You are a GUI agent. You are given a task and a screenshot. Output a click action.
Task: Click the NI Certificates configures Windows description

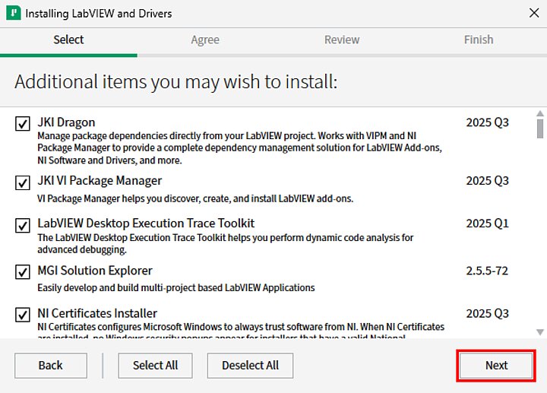(x=241, y=331)
